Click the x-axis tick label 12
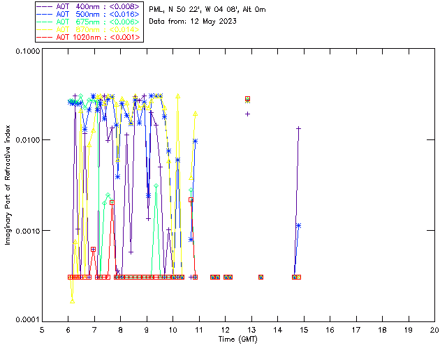This screenshot has width=447, height=357. pos(225,330)
